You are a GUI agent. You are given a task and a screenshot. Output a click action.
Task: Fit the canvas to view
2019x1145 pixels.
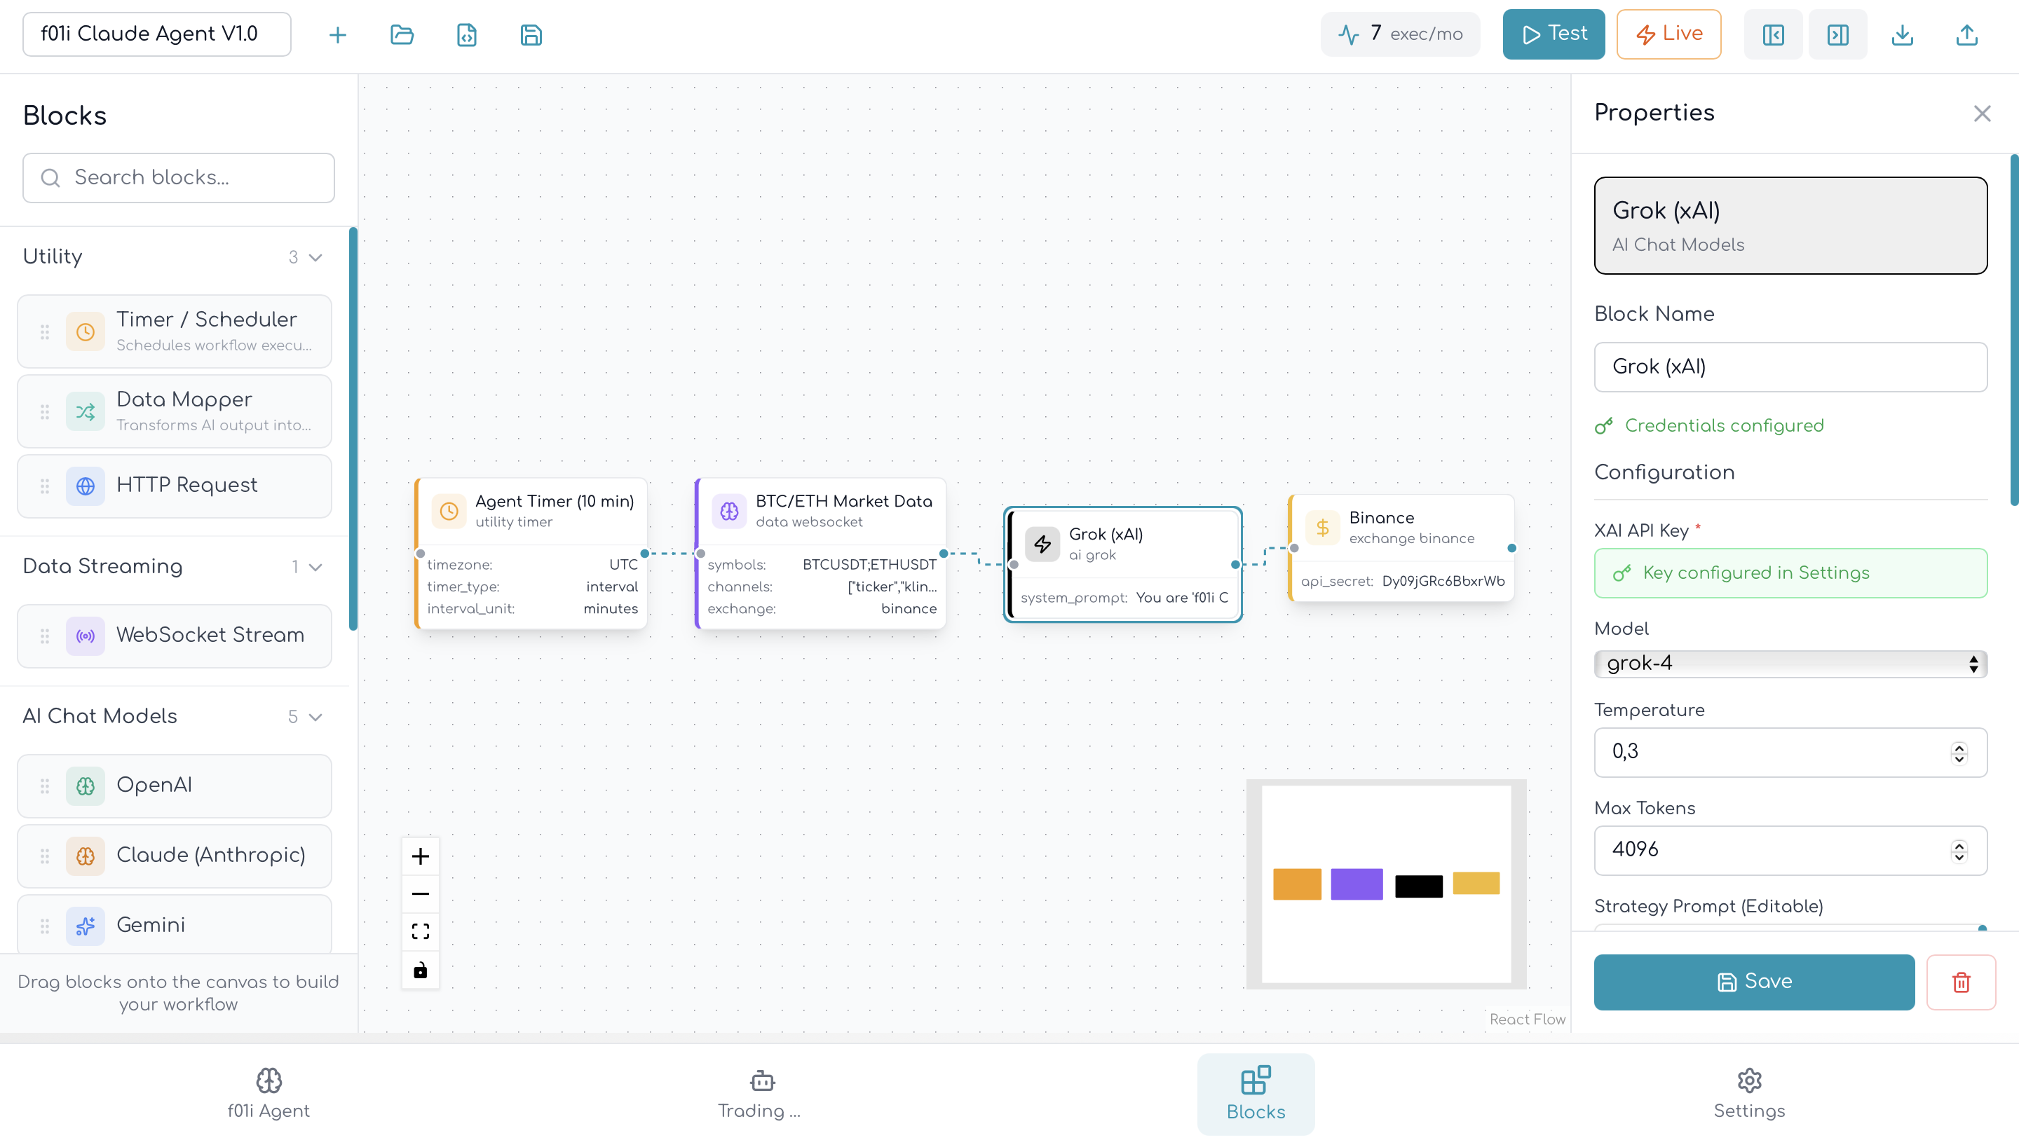(421, 931)
